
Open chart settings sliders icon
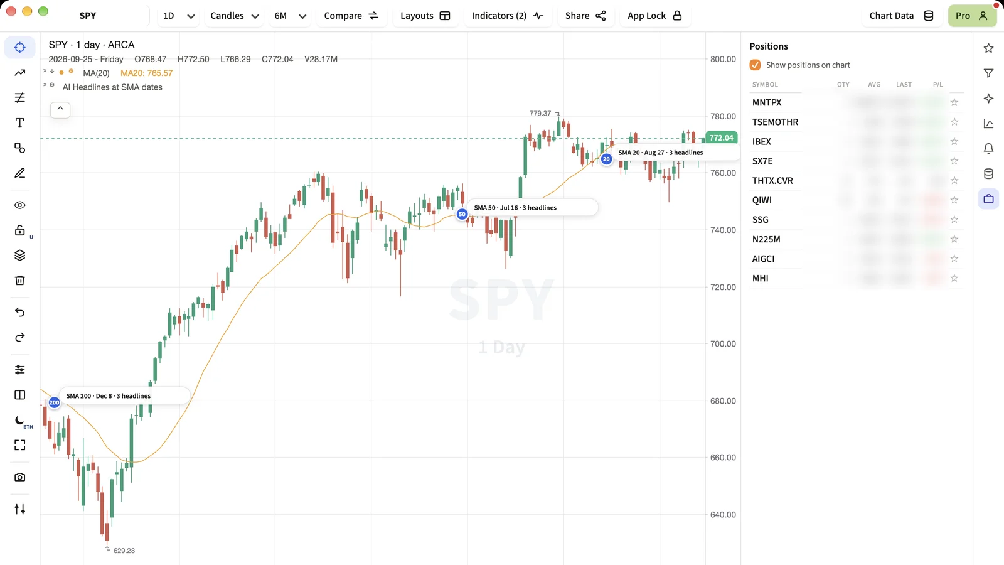[20, 370]
